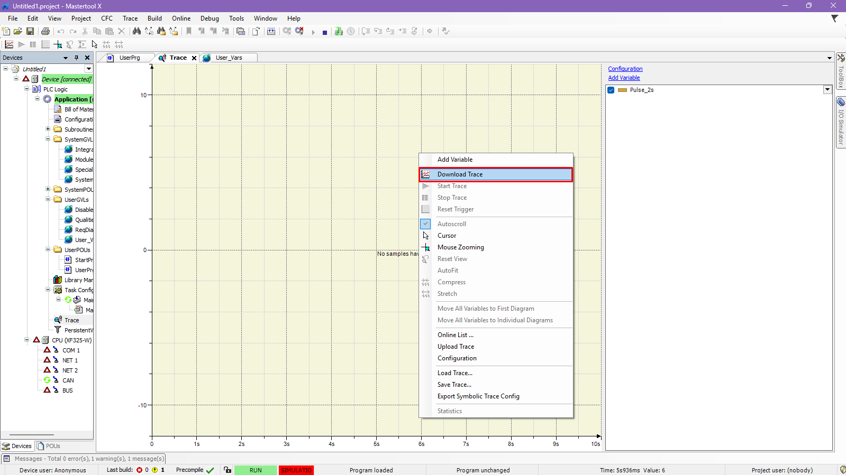The height and width of the screenshot is (475, 846).
Task: Click the Add Variable link
Action: (624, 78)
